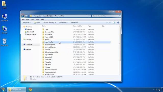The height and width of the screenshot is (92, 163).
Task: Select Favorites in the navigation pane
Action: tap(29, 27)
